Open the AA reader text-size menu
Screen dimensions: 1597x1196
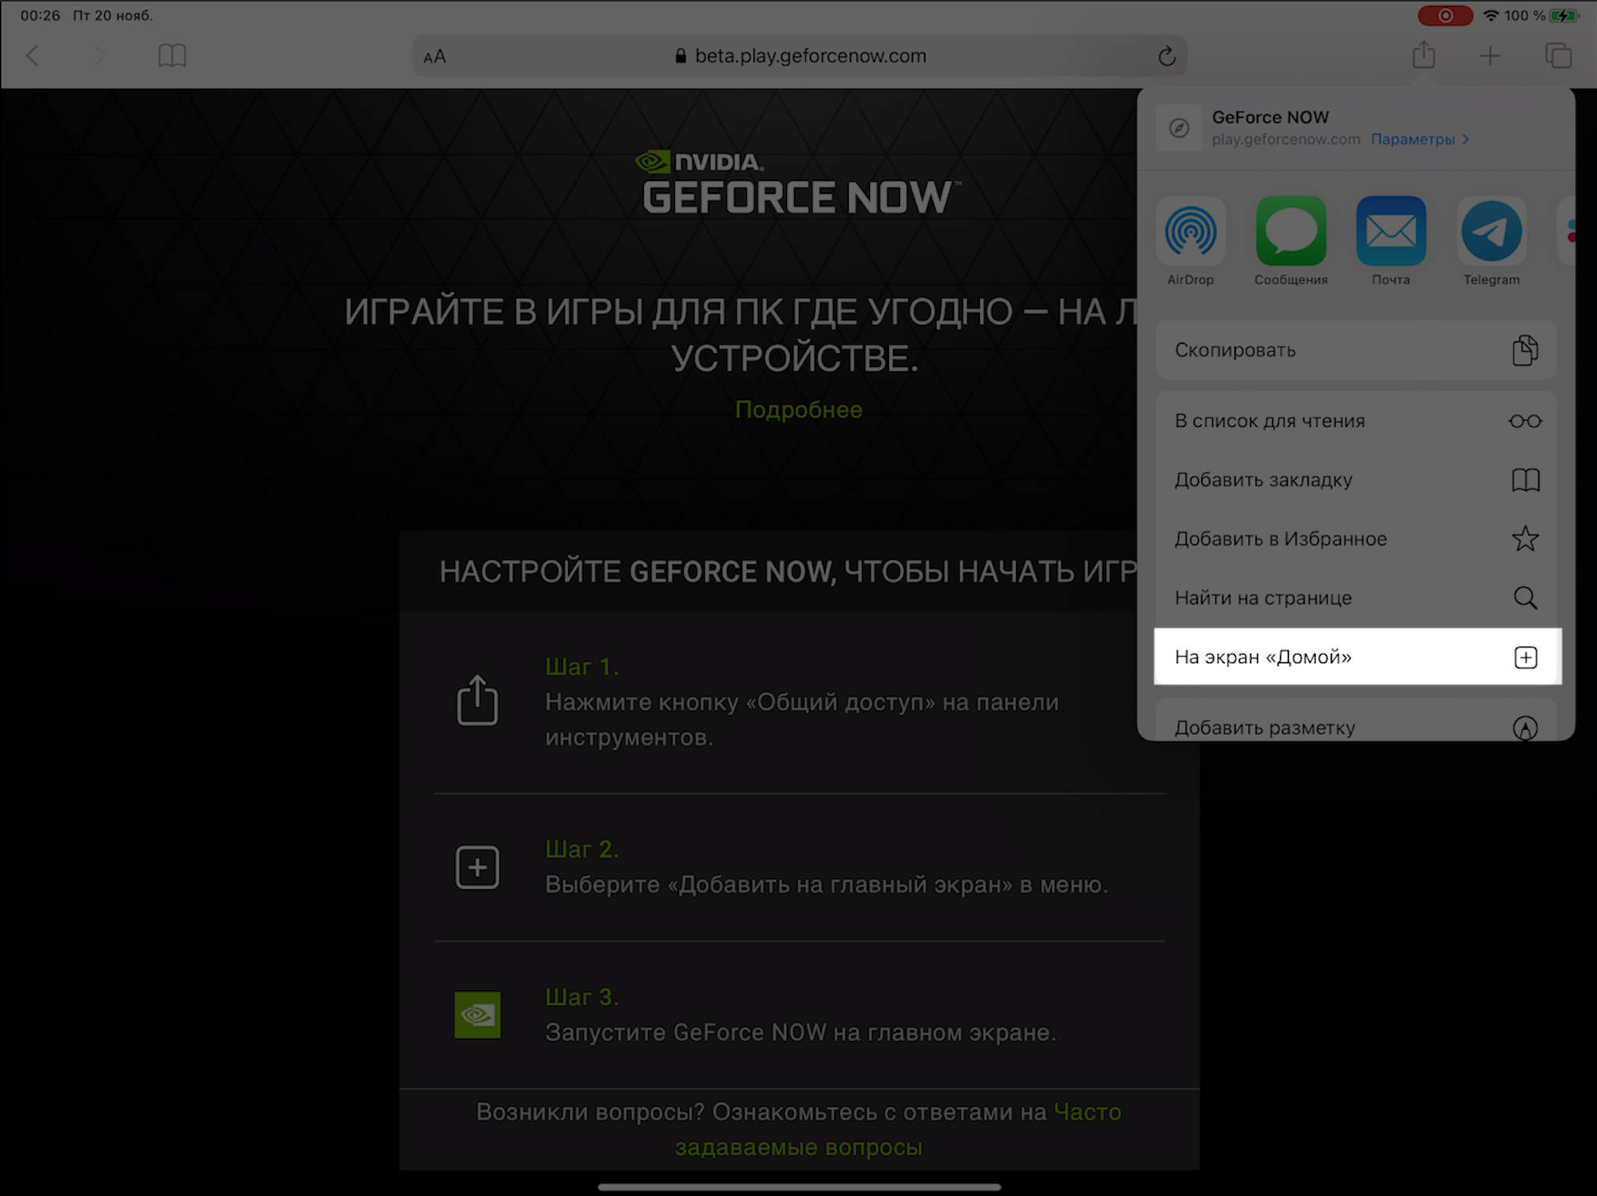[435, 57]
